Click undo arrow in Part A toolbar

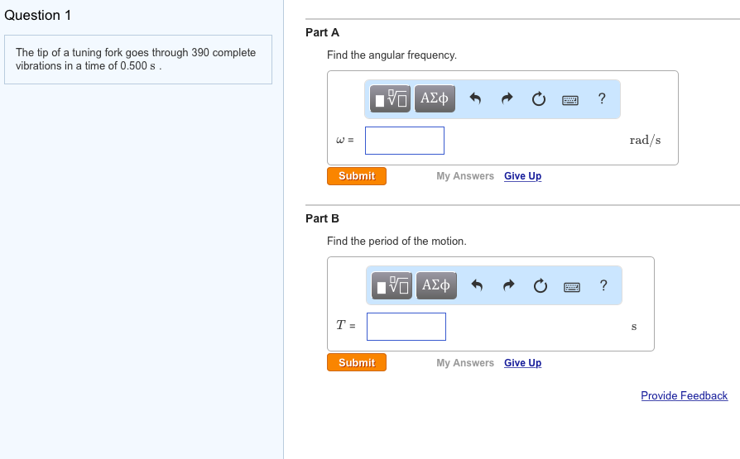pyautogui.click(x=475, y=99)
